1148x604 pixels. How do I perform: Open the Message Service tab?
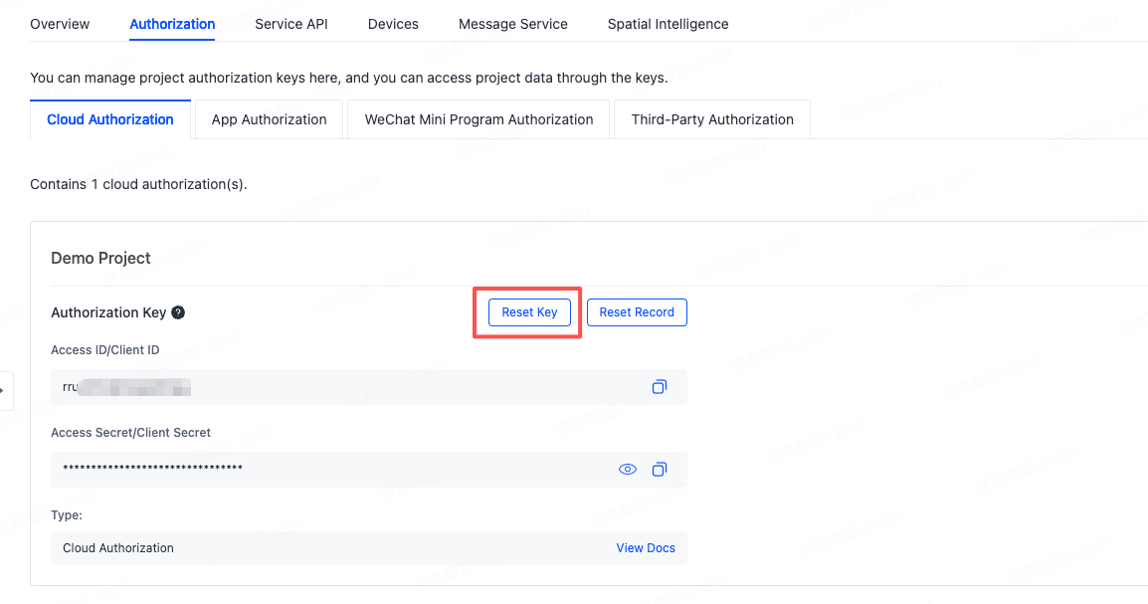coord(512,24)
